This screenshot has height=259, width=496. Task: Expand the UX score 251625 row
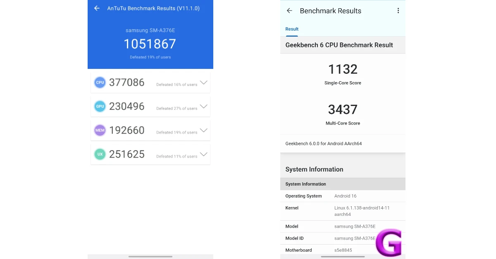pyautogui.click(x=204, y=154)
